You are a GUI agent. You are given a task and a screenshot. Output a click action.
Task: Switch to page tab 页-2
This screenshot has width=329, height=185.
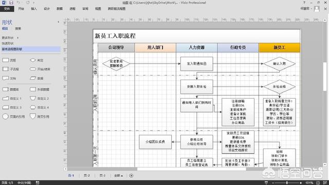pyautogui.click(x=87, y=176)
